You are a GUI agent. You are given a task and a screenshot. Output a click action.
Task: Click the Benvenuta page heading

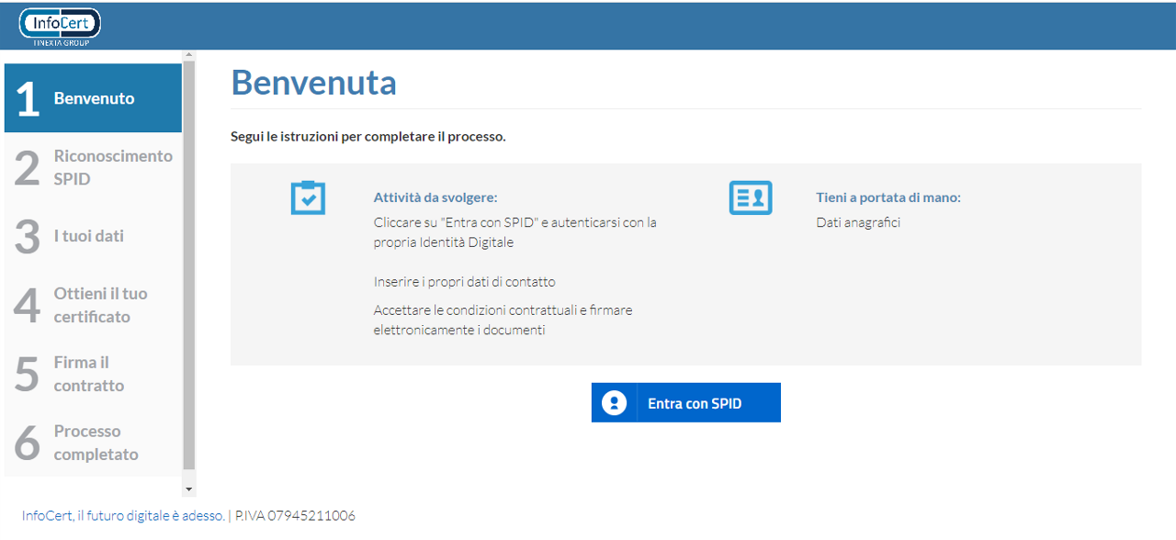pos(313,83)
